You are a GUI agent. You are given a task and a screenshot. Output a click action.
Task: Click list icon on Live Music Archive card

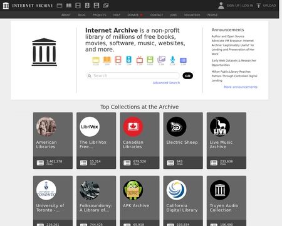(214, 163)
